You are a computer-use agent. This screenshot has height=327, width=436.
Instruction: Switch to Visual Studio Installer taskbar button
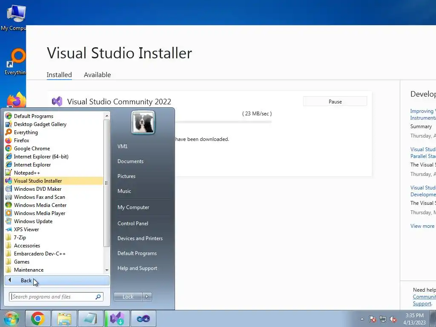point(117,318)
